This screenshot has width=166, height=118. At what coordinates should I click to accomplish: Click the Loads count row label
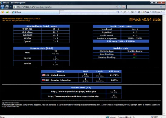[x=107, y=35]
